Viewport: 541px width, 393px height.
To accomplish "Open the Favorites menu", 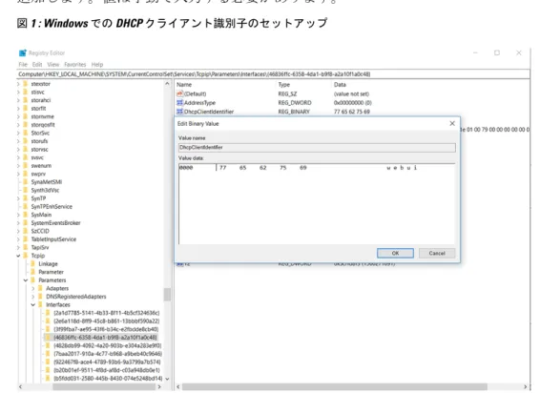I will pos(74,65).
